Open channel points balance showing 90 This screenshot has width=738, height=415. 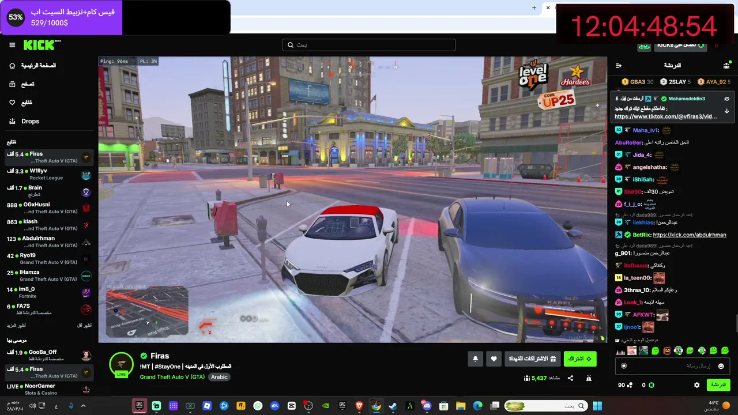pos(625,385)
